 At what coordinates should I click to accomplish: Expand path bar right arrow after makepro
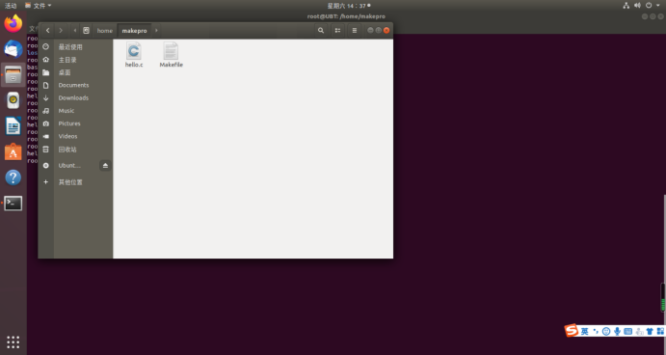click(156, 31)
